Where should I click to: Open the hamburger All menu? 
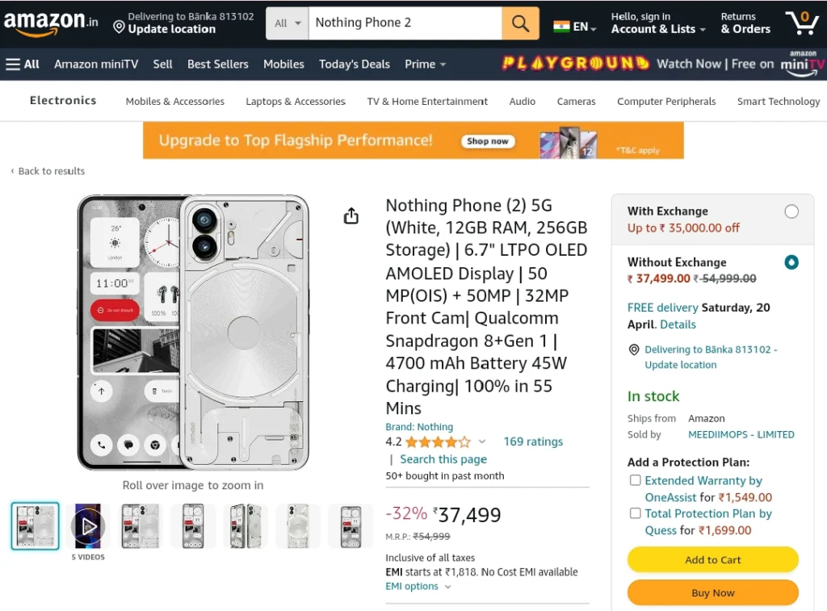coord(23,65)
